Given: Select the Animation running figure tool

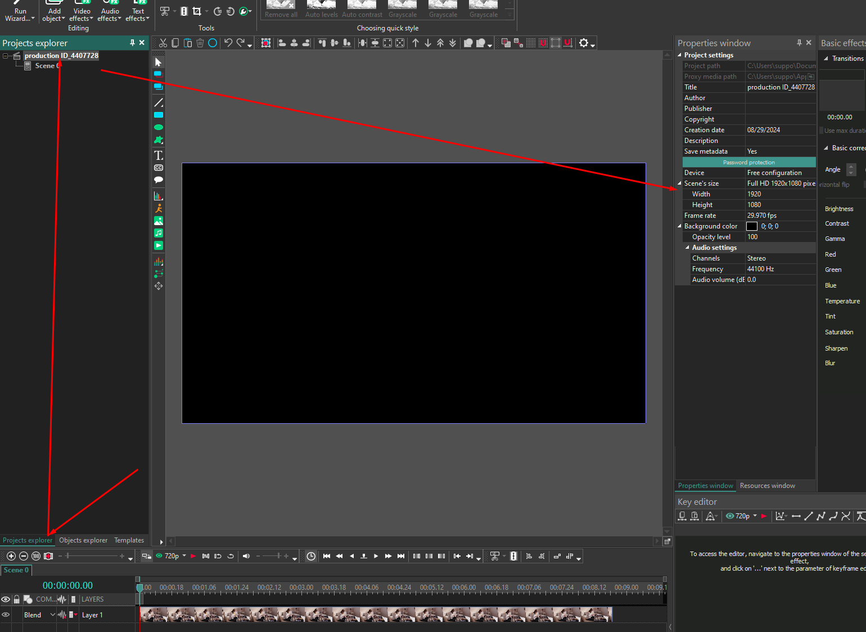Looking at the screenshot, I should pyautogui.click(x=159, y=208).
